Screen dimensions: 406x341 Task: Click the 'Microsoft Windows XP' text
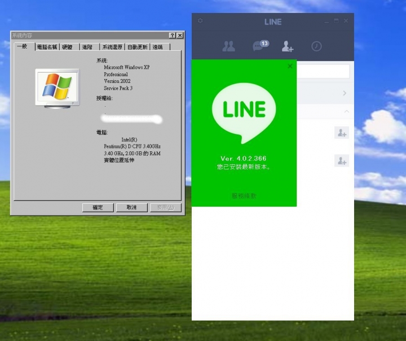tap(127, 67)
